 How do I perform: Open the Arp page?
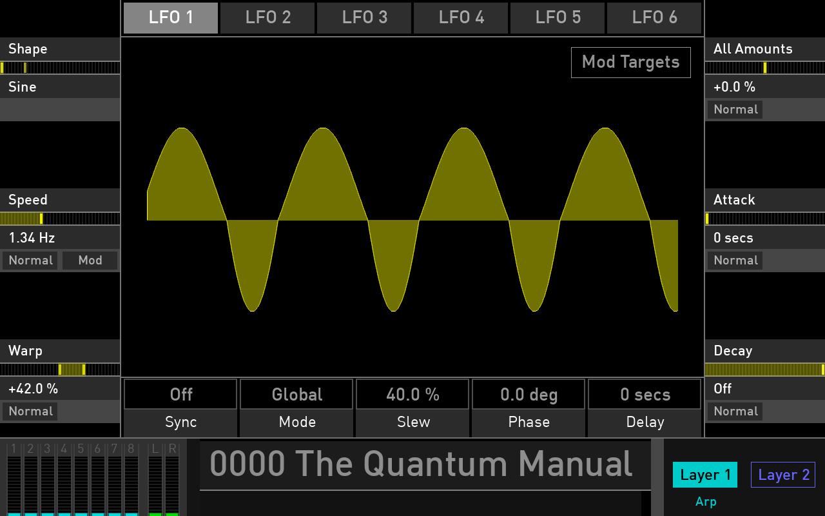click(x=706, y=501)
